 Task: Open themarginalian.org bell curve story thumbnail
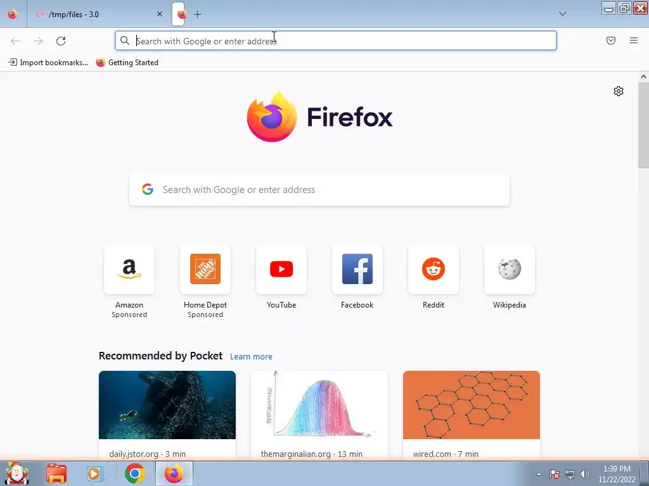319,405
